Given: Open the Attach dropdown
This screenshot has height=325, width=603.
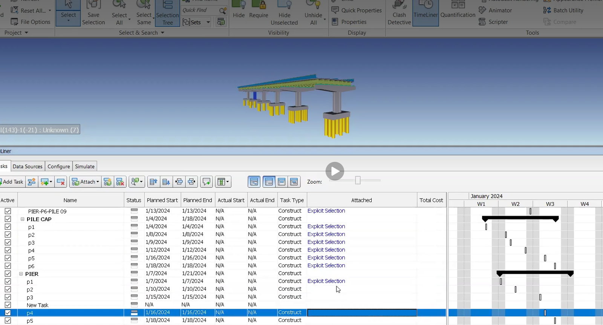Looking at the screenshot, I should [85, 182].
